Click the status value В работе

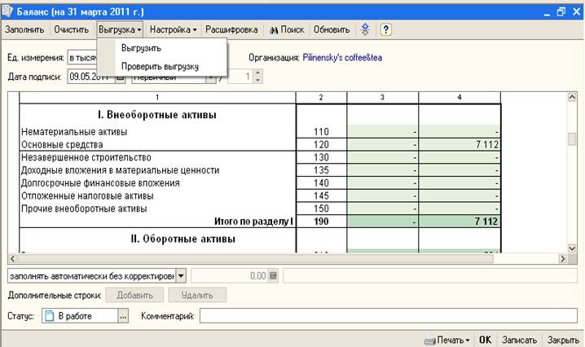point(75,316)
